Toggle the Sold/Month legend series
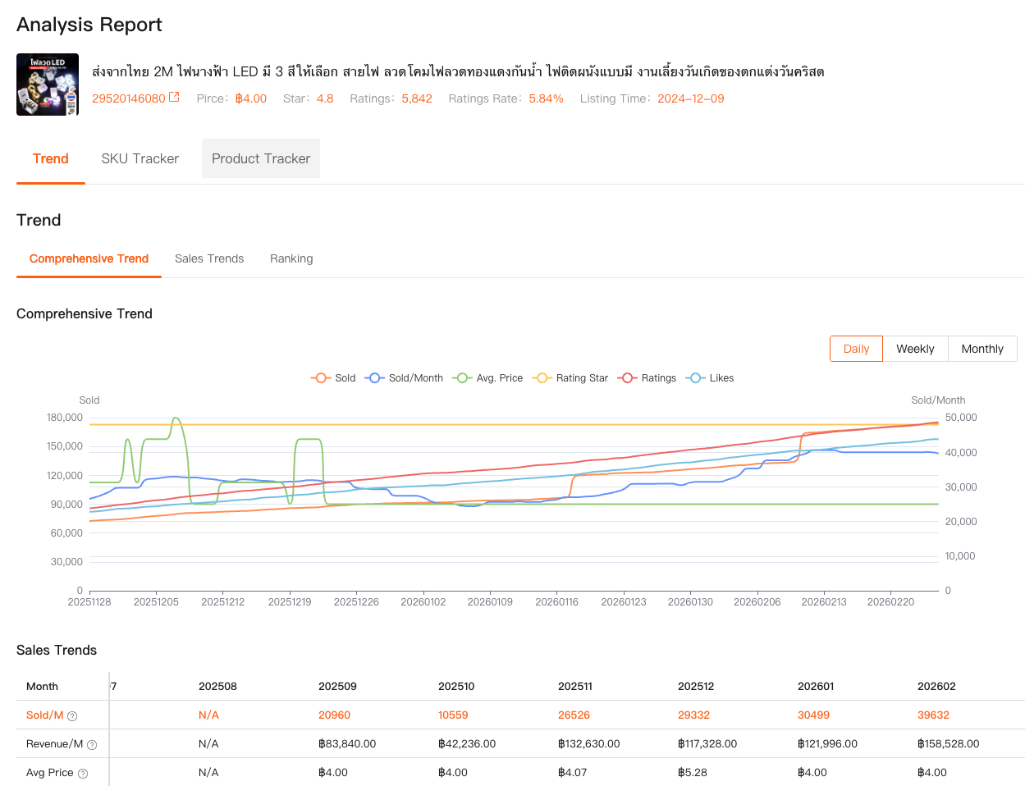 pos(405,378)
